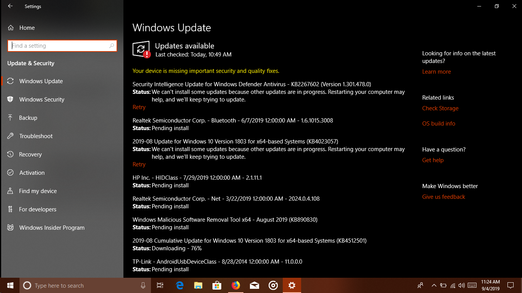Image resolution: width=522 pixels, height=293 pixels.
Task: Open the touch keyboard tray icon
Action: [472, 285]
